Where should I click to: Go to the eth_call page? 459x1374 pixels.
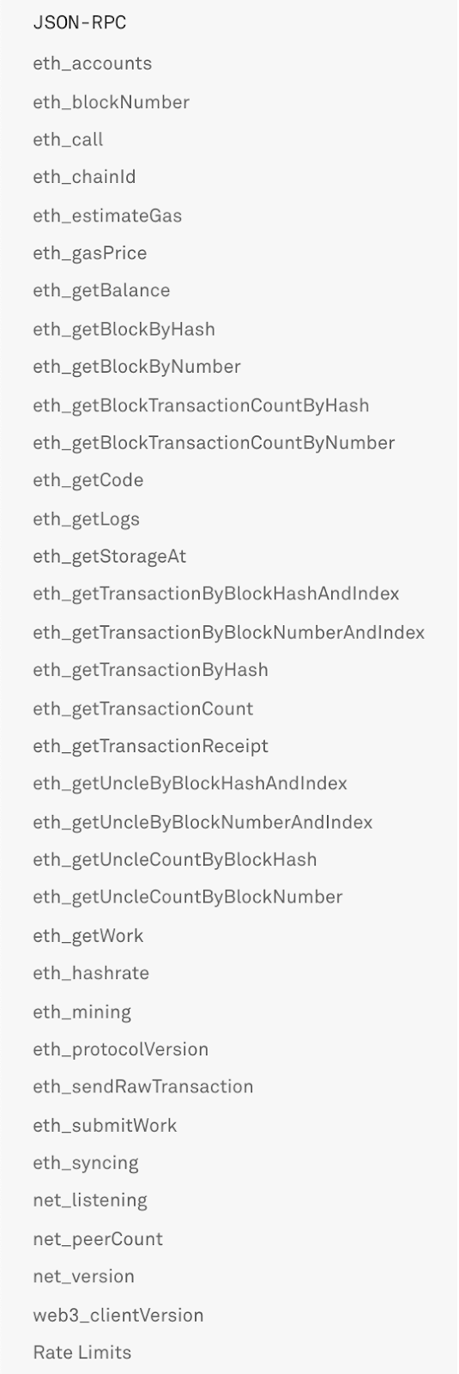[x=68, y=140]
